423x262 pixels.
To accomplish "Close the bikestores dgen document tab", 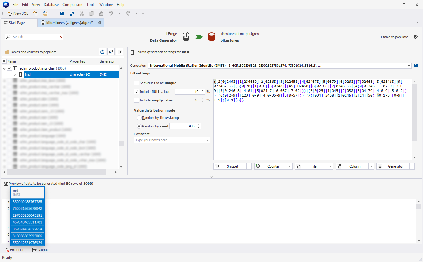I will 100,23.
